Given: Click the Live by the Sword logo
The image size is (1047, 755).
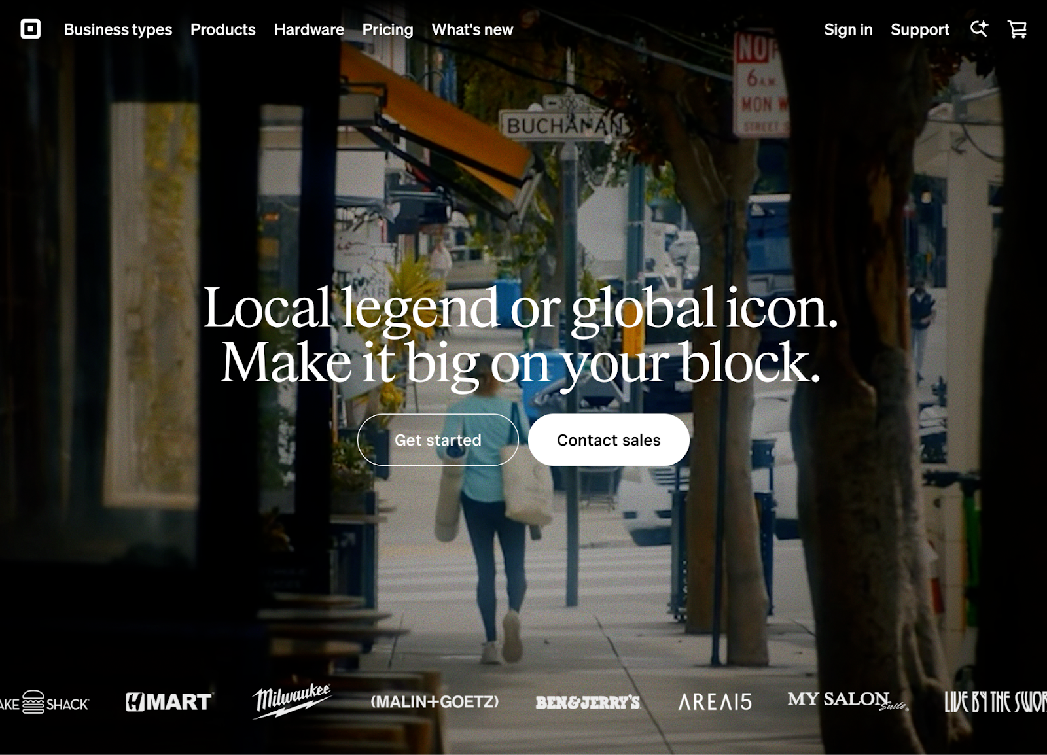Looking at the screenshot, I should pyautogui.click(x=995, y=701).
